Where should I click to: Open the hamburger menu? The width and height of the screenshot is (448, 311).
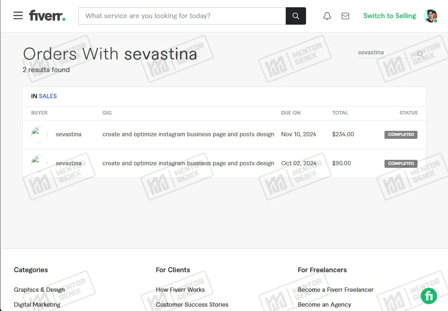point(18,16)
